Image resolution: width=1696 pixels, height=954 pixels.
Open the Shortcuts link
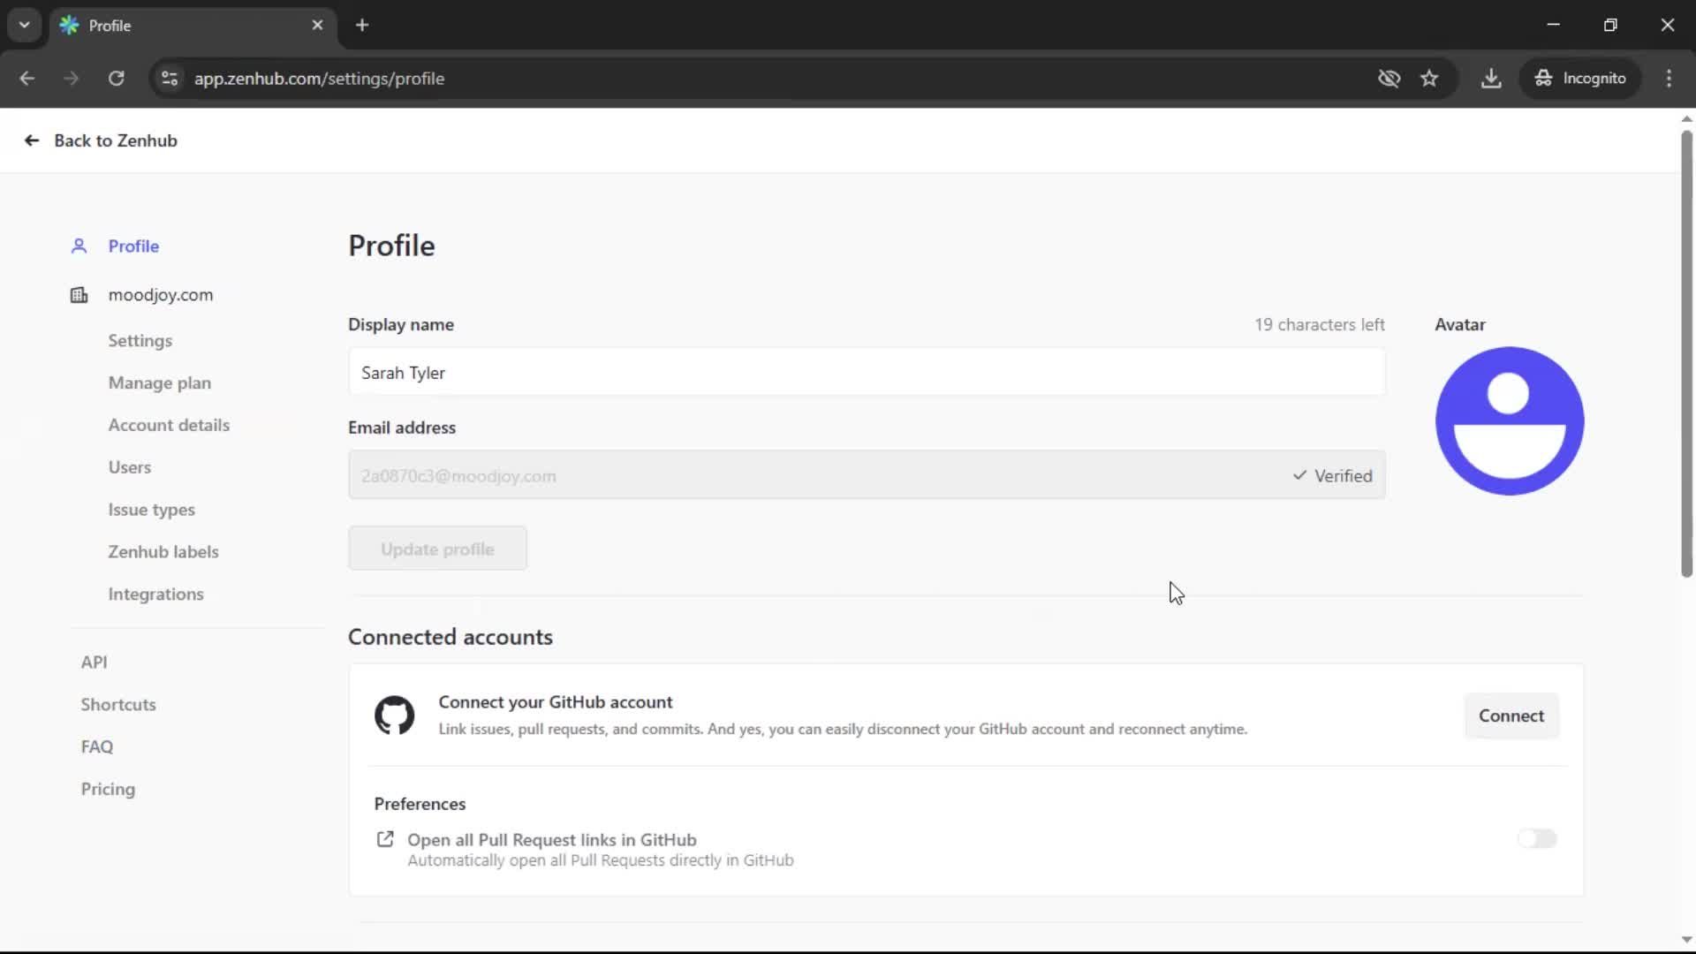click(x=118, y=705)
